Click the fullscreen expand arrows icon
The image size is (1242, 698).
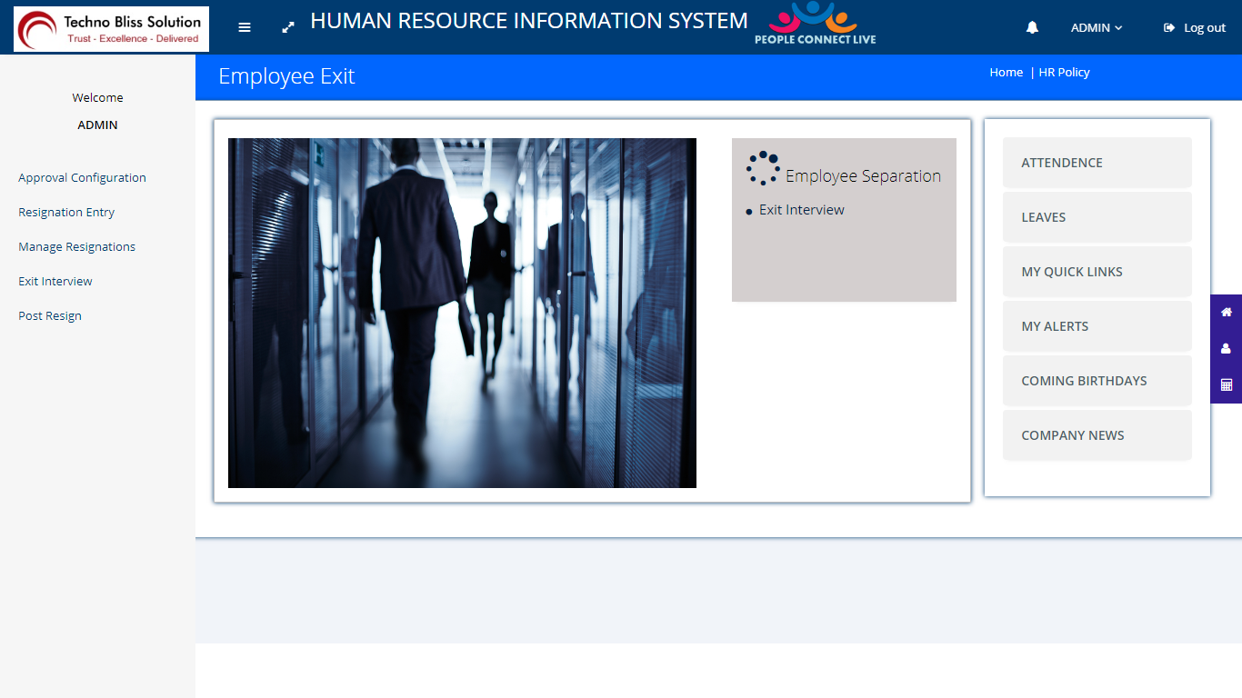coord(288,27)
